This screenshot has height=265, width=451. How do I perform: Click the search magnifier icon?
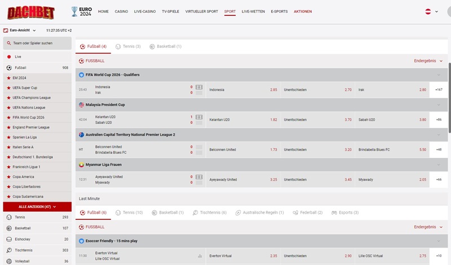click(x=9, y=43)
